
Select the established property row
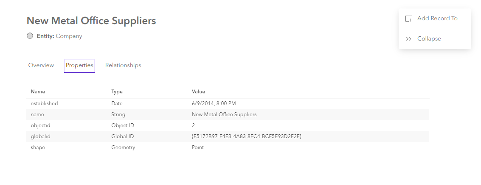tap(44, 103)
